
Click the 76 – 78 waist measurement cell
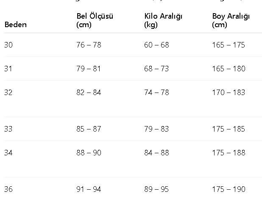89,45
